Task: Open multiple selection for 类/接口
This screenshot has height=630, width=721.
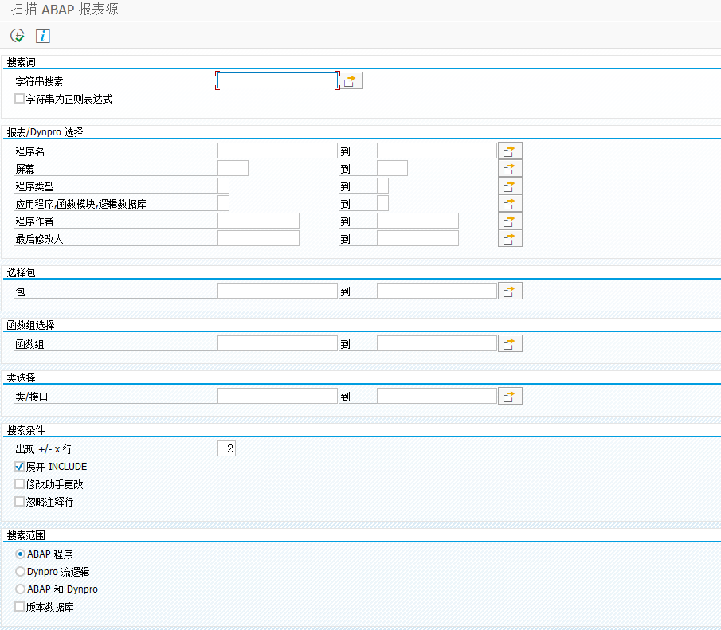Action: coord(509,395)
